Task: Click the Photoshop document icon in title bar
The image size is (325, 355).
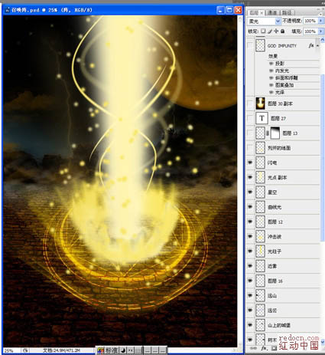Action: point(8,10)
